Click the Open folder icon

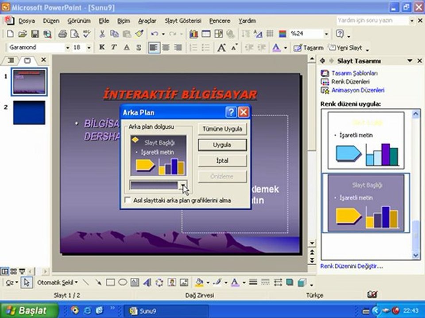point(23,34)
